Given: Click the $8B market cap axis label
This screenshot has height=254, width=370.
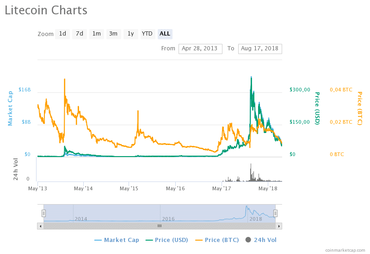Looking at the screenshot, I should click(x=26, y=122).
